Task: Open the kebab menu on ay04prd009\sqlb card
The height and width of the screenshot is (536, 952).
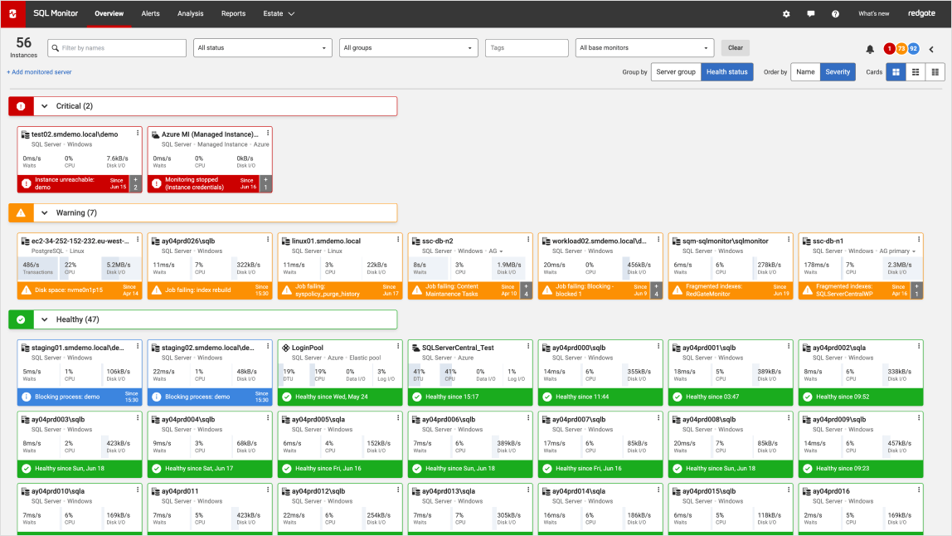Action: [x=919, y=418]
